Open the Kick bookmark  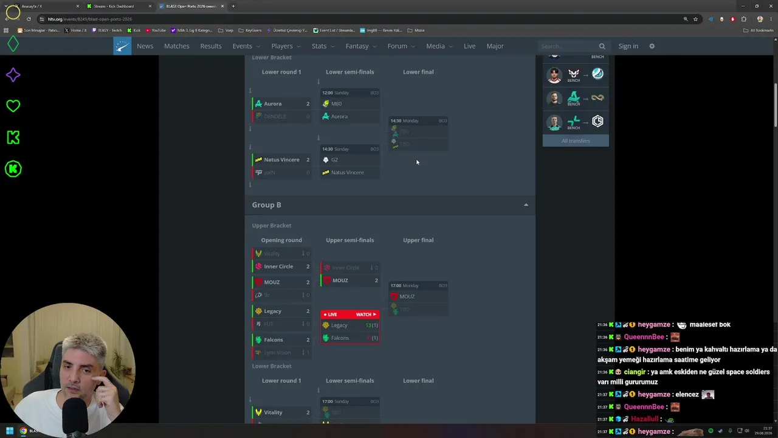pyautogui.click(x=134, y=30)
